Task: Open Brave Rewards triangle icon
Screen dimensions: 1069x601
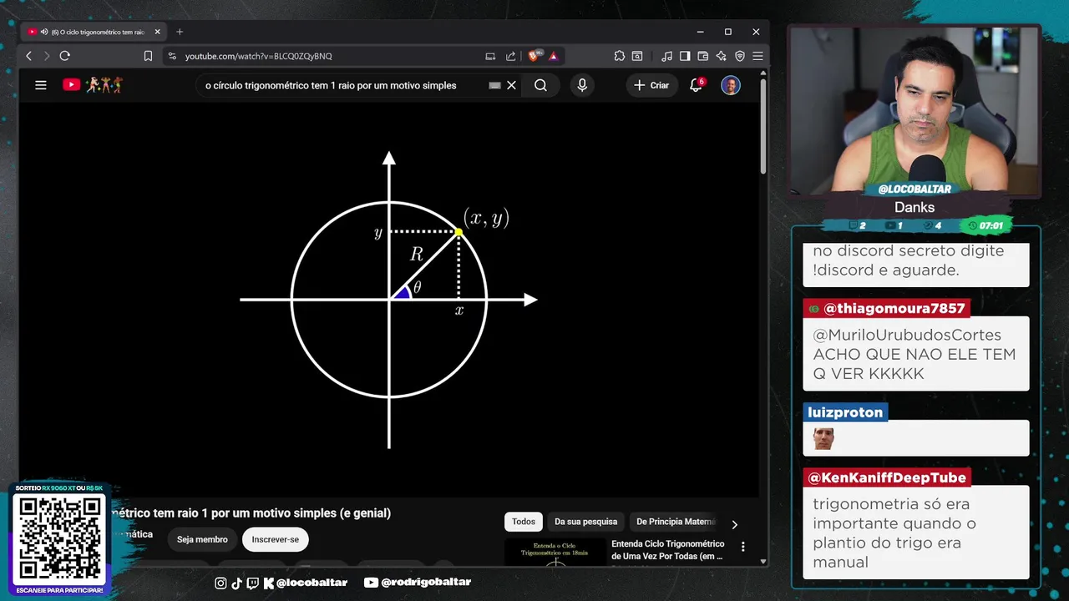Action: coord(553,56)
